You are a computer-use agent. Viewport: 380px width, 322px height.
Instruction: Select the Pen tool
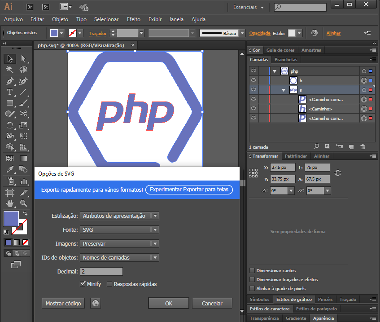coord(10,81)
